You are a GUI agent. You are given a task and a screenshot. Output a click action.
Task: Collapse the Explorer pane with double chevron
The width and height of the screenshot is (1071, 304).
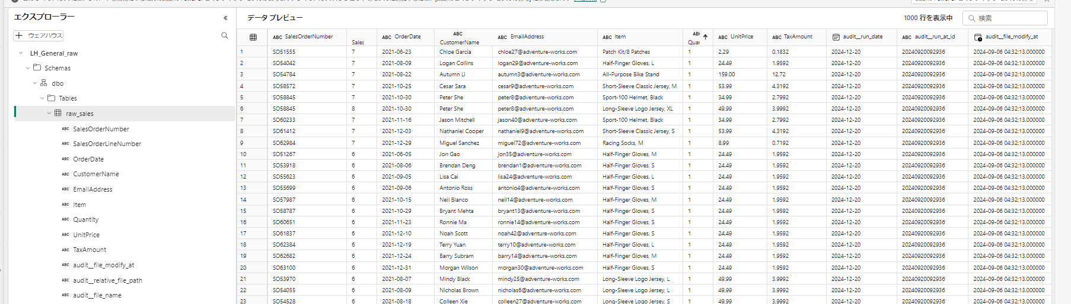click(x=225, y=18)
